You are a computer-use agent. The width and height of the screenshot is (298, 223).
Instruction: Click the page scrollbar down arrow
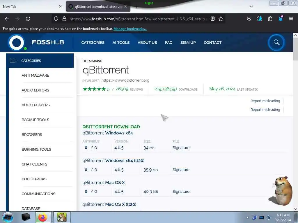click(x=295, y=209)
